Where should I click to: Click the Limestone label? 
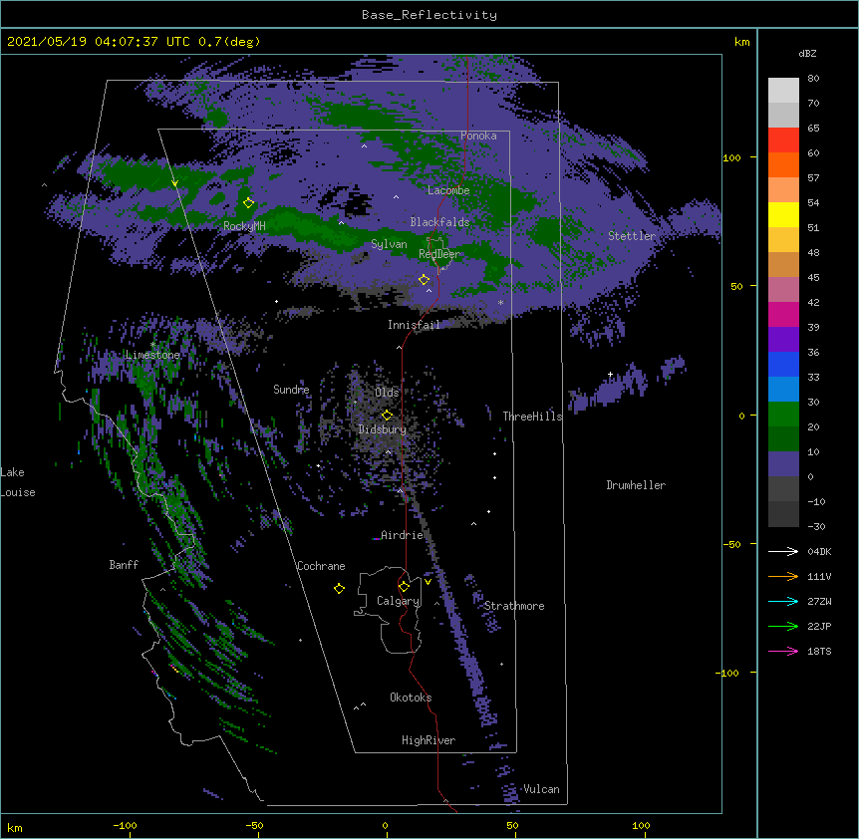(x=152, y=355)
